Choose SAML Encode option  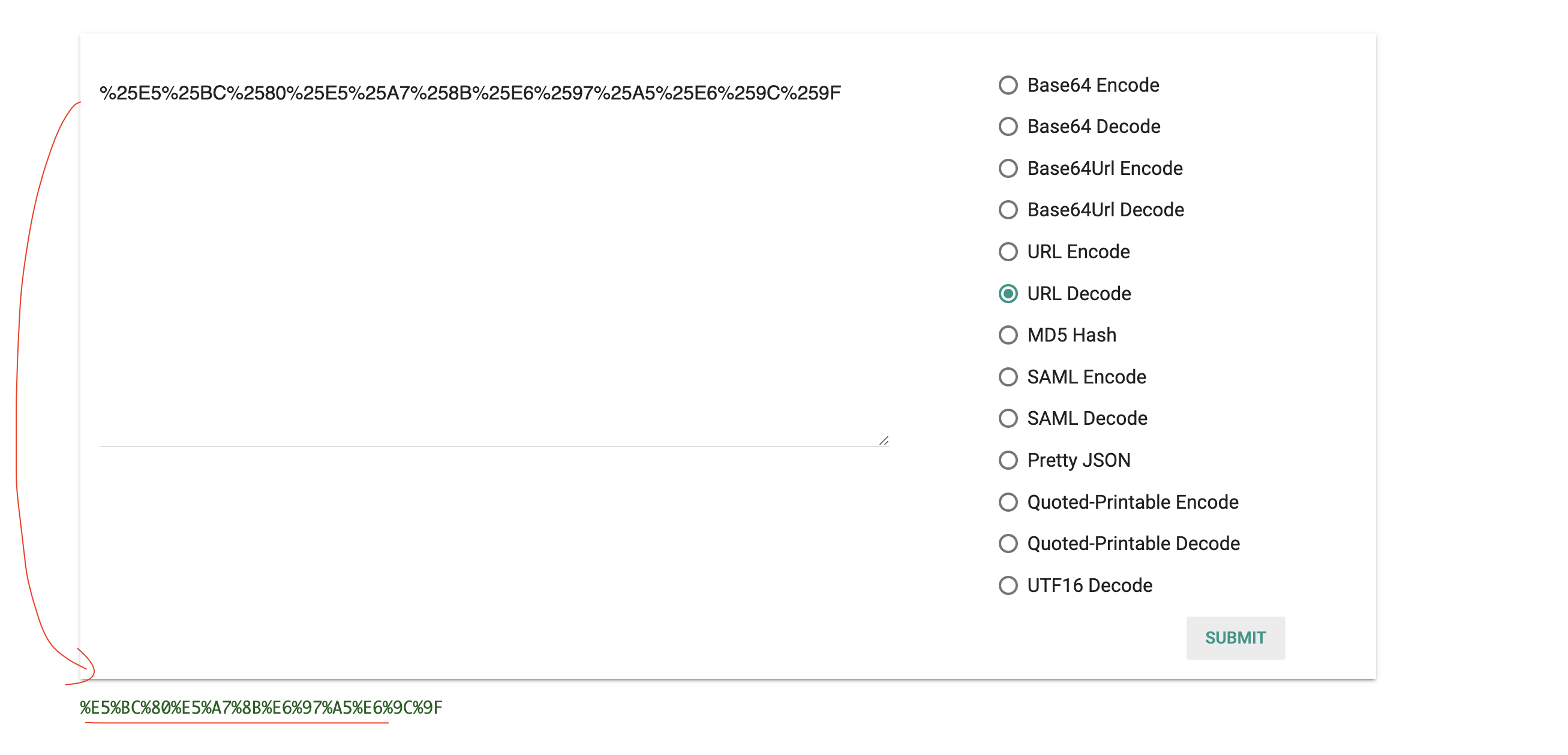(1008, 377)
